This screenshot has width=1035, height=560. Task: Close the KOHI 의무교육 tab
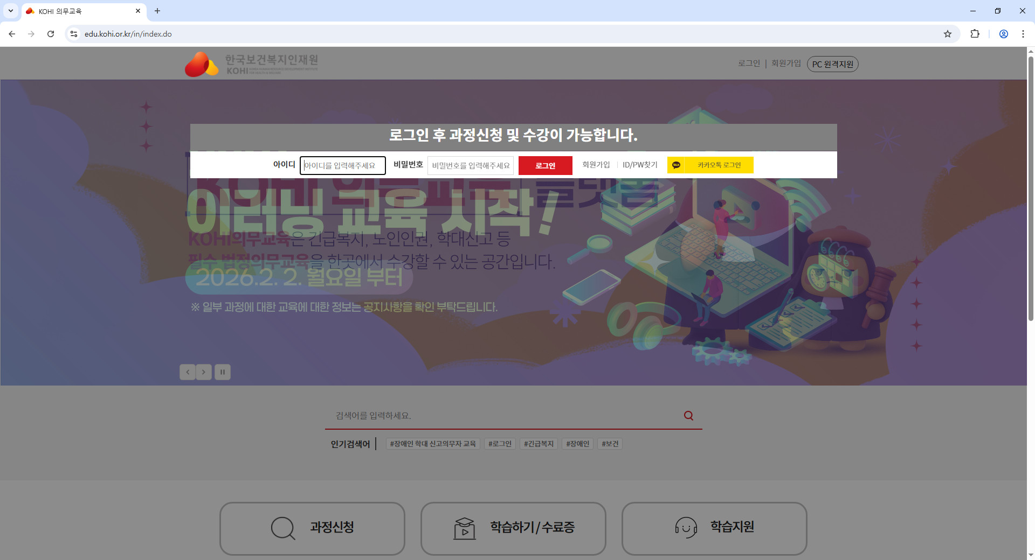[x=138, y=11]
